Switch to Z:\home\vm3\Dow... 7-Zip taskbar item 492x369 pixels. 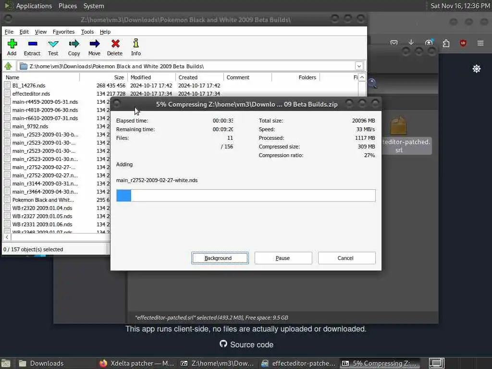click(217, 363)
